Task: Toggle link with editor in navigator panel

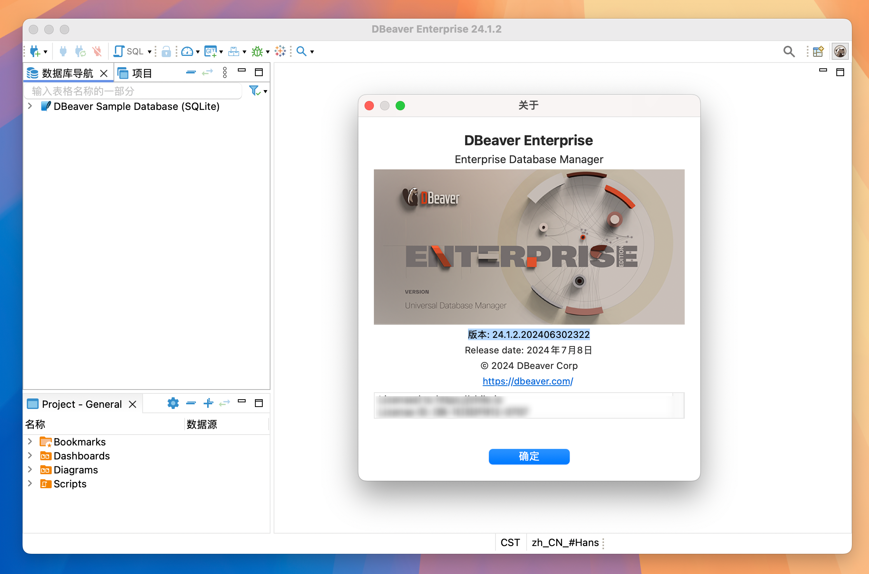Action: pos(208,72)
